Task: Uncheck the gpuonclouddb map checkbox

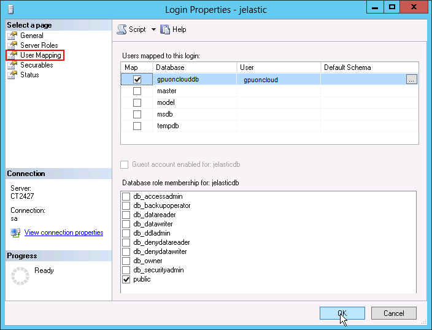Action: tap(137, 79)
